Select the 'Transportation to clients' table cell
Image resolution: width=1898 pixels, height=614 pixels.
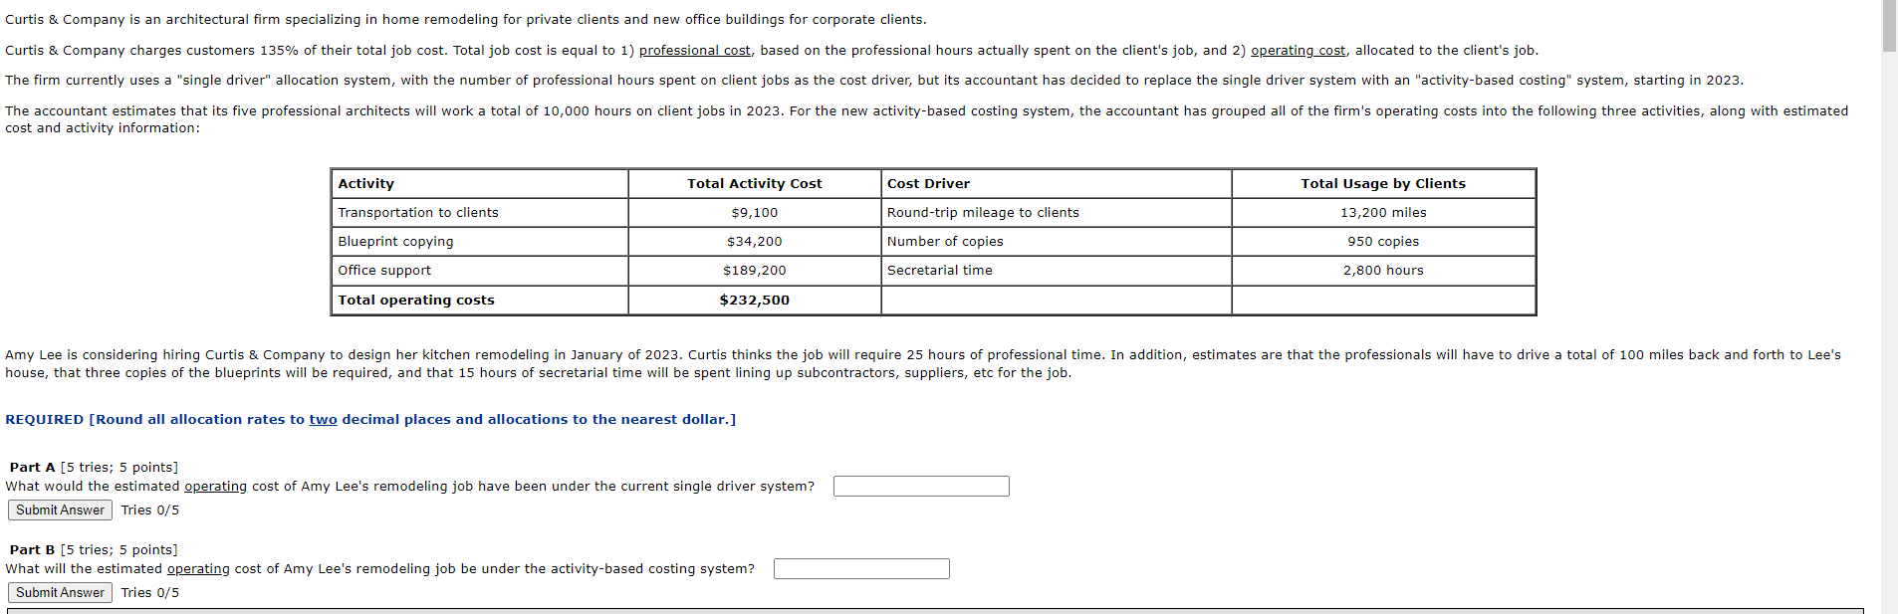point(480,212)
